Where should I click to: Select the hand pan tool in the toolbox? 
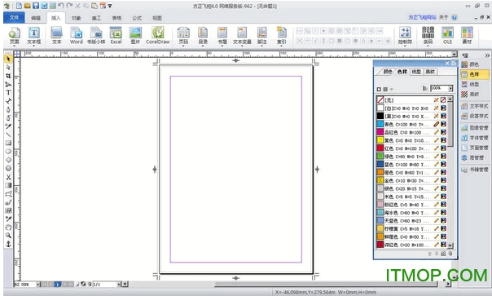pos(8,228)
